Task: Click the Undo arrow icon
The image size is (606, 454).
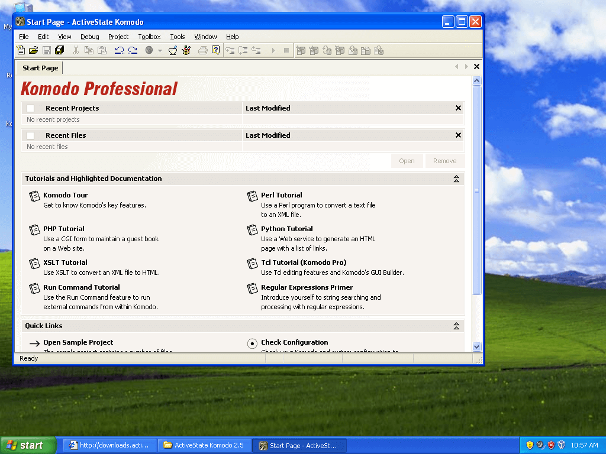Action: 120,50
